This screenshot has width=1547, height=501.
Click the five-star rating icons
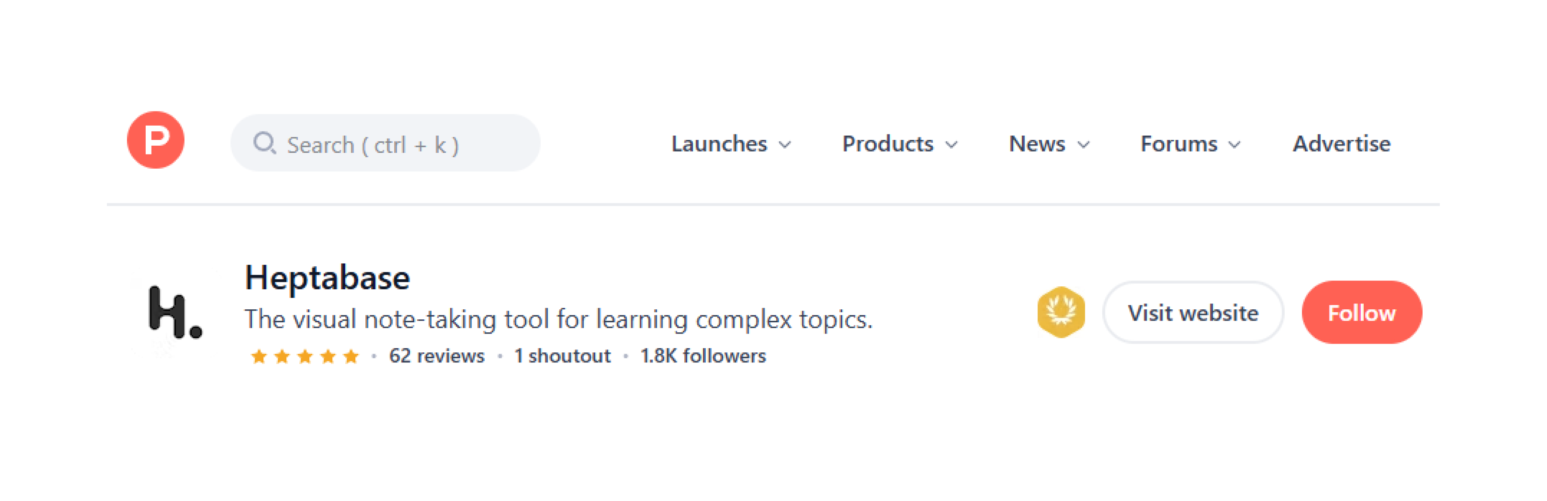coord(304,356)
